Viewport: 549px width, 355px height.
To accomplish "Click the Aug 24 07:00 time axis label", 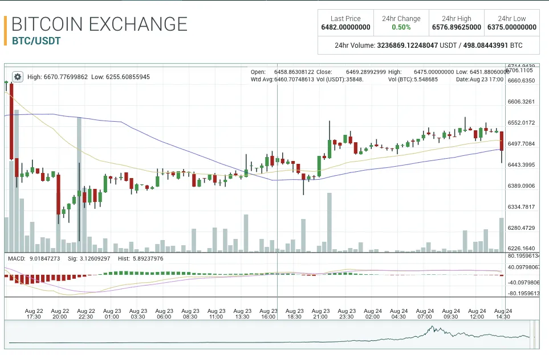I will [425, 314].
